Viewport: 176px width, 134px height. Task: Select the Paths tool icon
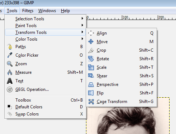[x=10, y=47]
